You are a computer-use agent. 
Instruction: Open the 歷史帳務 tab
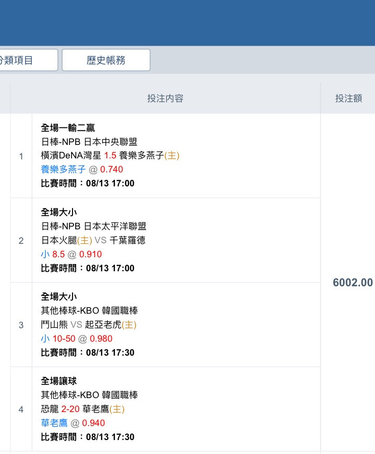pos(106,60)
